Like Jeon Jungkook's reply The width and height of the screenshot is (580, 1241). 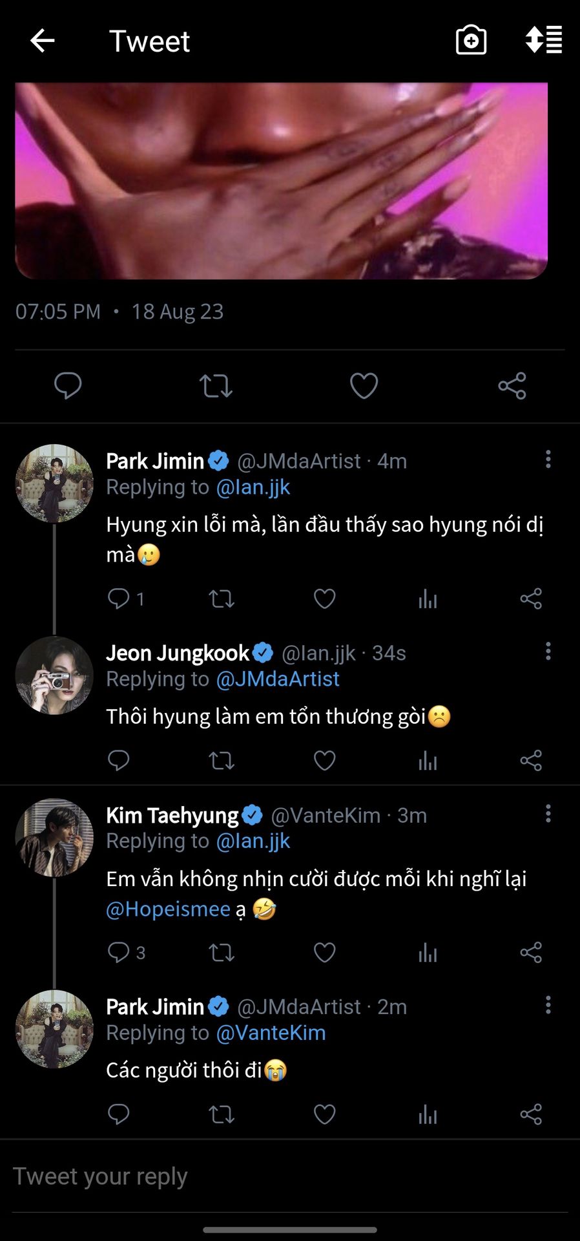[x=324, y=760]
